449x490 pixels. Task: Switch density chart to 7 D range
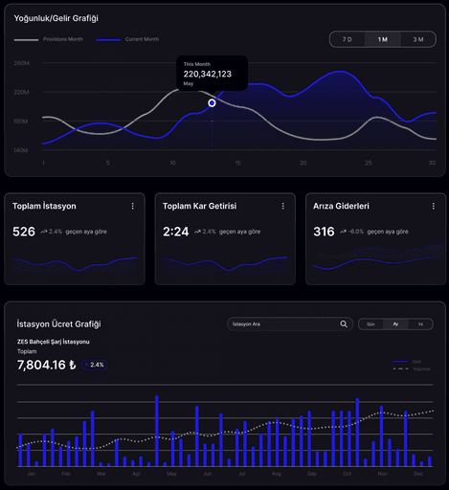click(348, 39)
